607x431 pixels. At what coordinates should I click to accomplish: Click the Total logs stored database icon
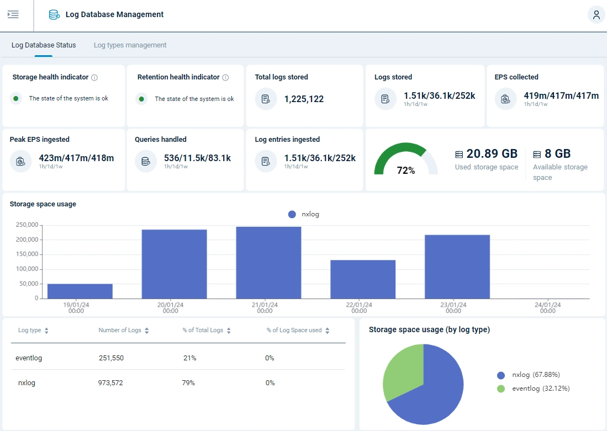click(265, 98)
